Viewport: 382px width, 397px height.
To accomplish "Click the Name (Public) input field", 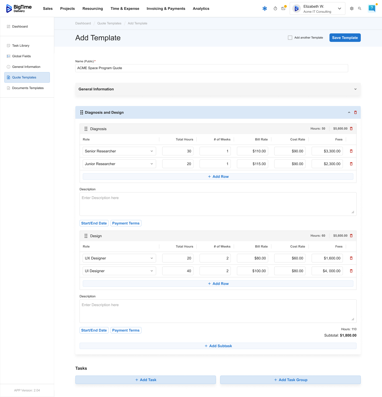I will [x=211, y=68].
